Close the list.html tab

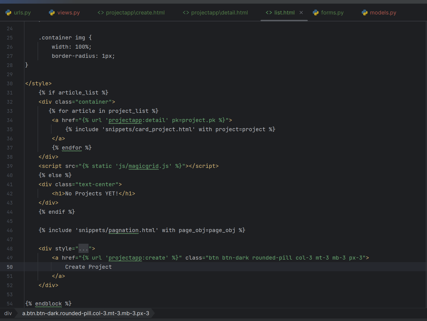pyautogui.click(x=301, y=13)
